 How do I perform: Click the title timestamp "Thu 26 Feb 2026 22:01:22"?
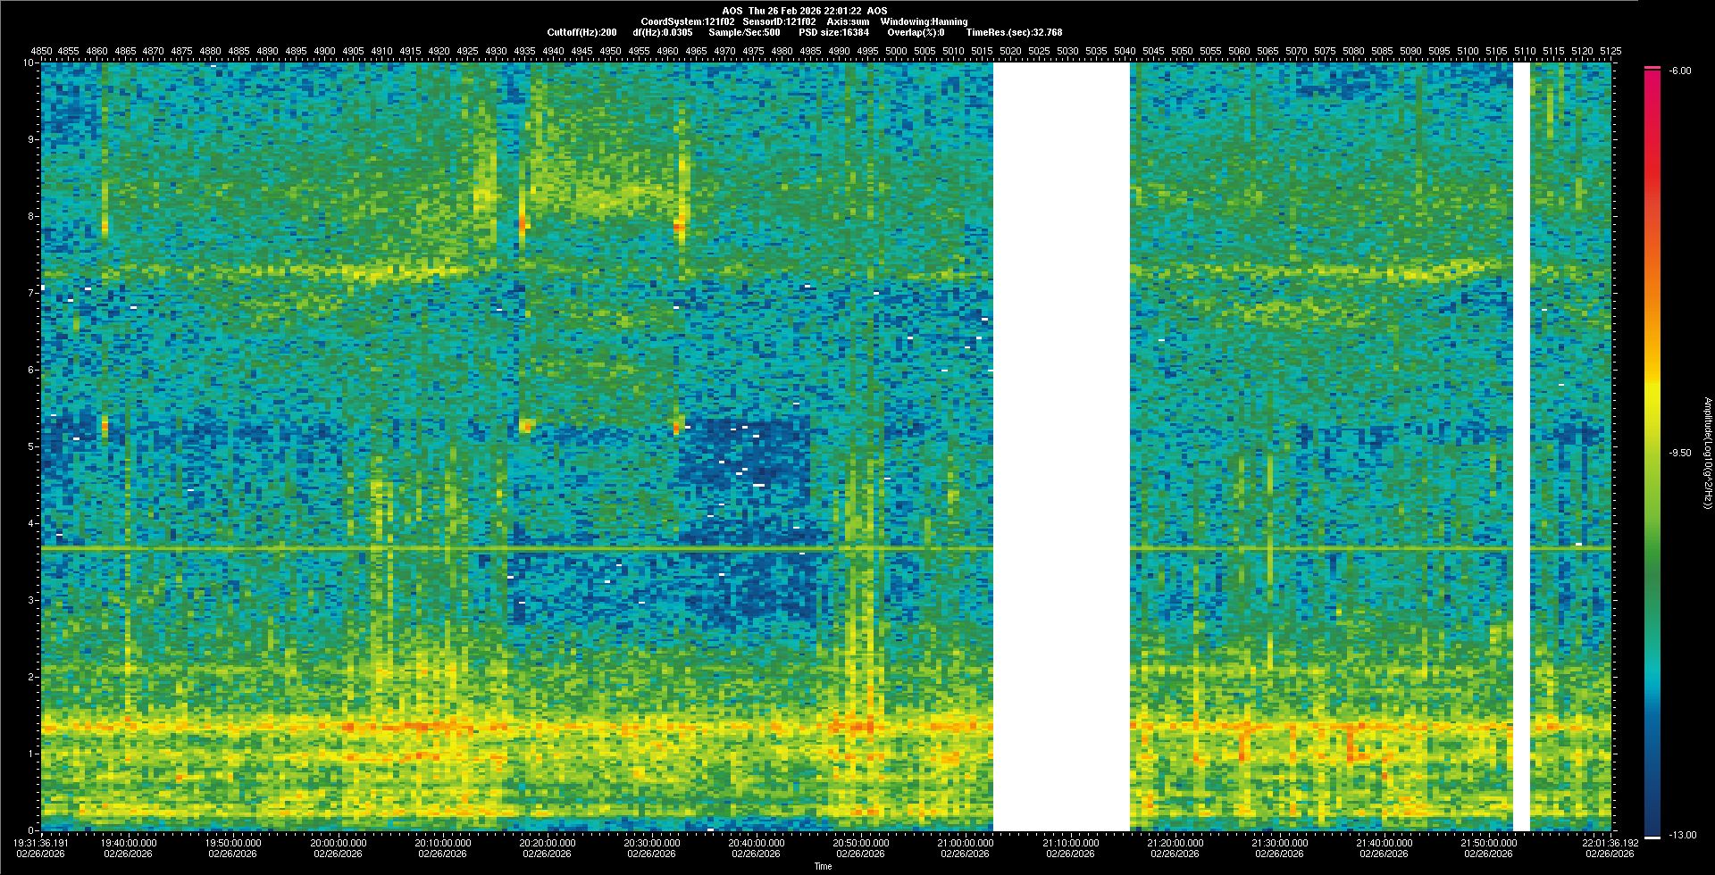805,11
